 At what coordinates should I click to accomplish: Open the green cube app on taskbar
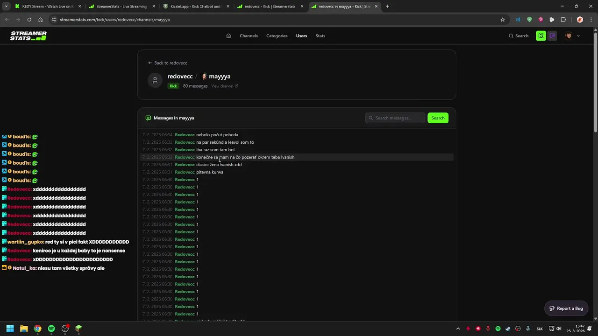[x=78, y=329]
